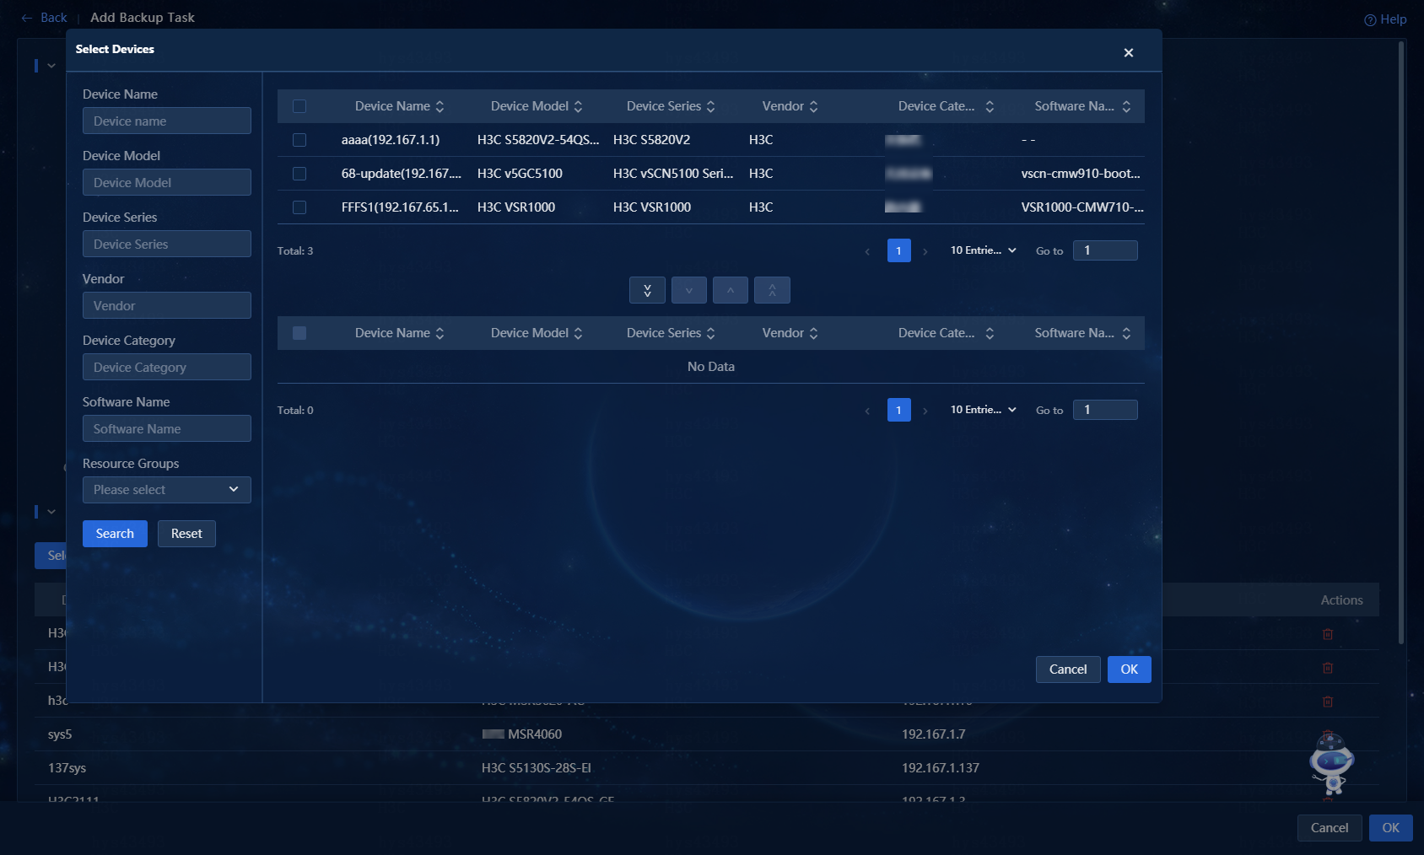Sort lower table by Device Model

pos(578,333)
